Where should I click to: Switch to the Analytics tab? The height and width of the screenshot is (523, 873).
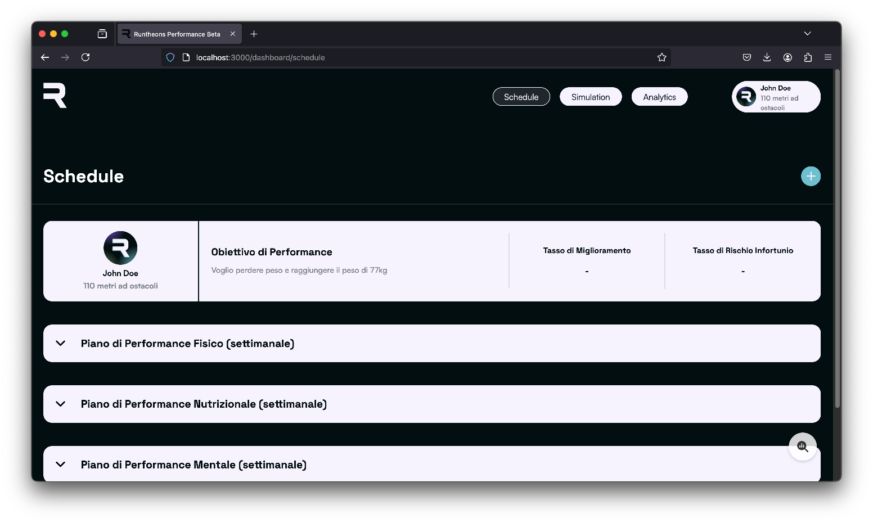[659, 97]
